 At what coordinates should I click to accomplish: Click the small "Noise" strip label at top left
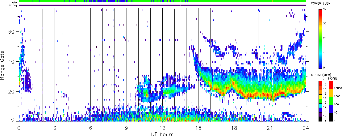[15, 2]
